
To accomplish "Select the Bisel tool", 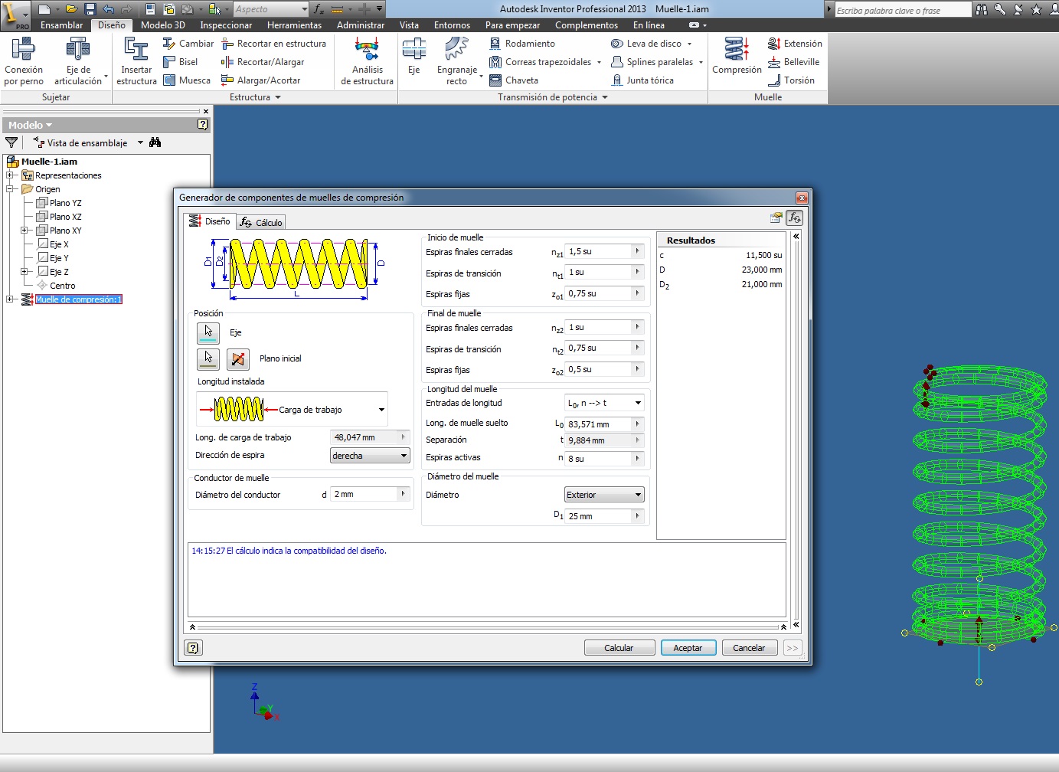I will pos(181,62).
